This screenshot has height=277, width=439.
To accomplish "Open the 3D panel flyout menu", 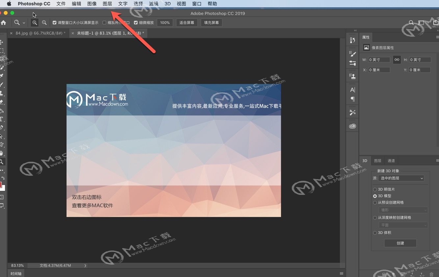I will coord(437,161).
